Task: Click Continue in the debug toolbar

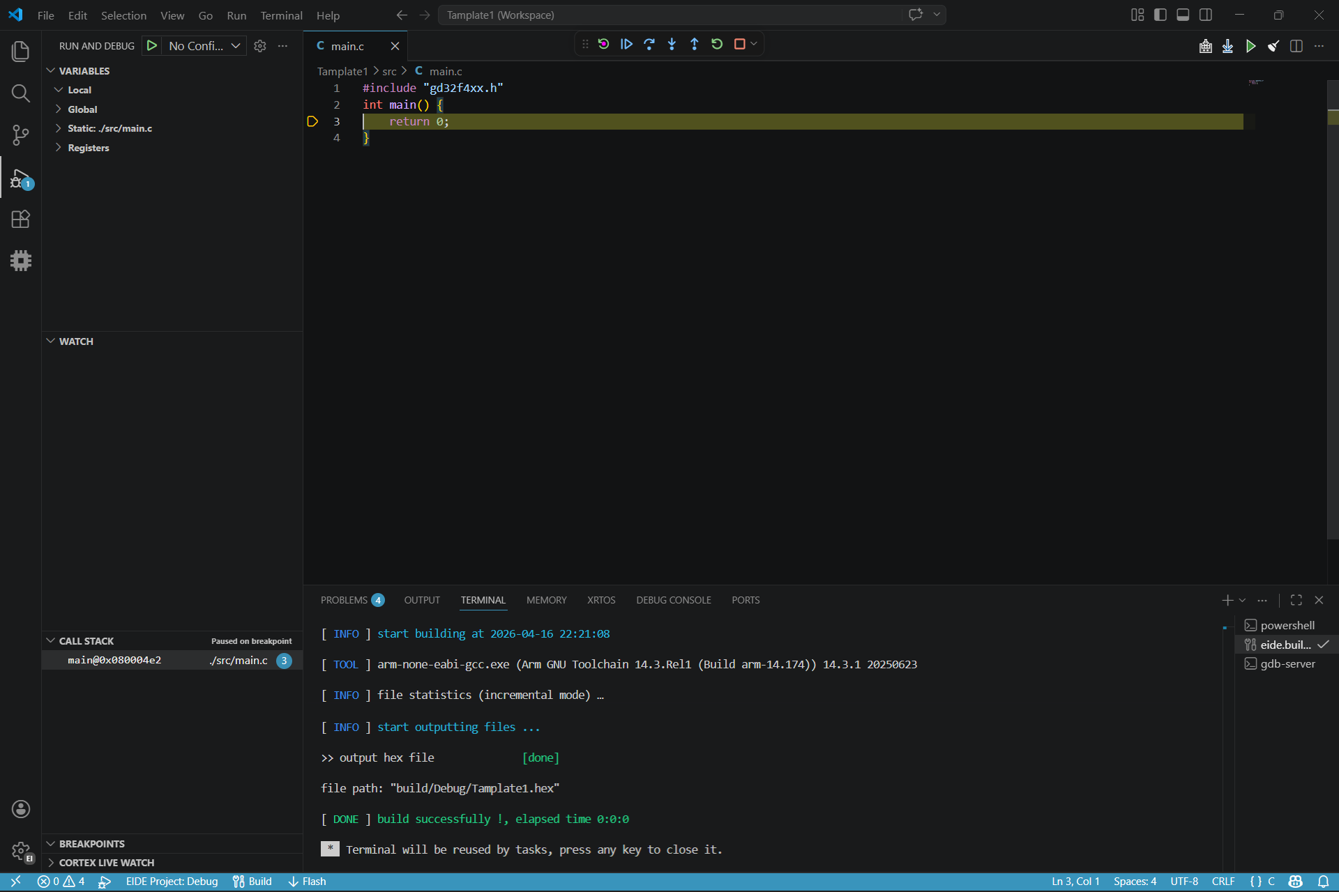Action: 626,44
